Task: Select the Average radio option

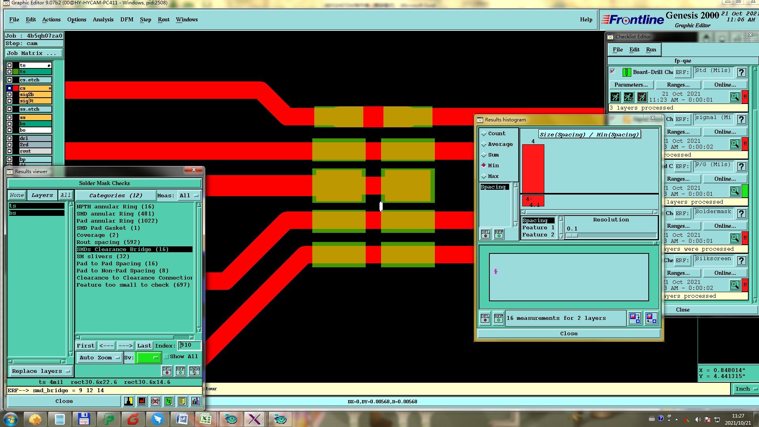Action: coord(484,144)
